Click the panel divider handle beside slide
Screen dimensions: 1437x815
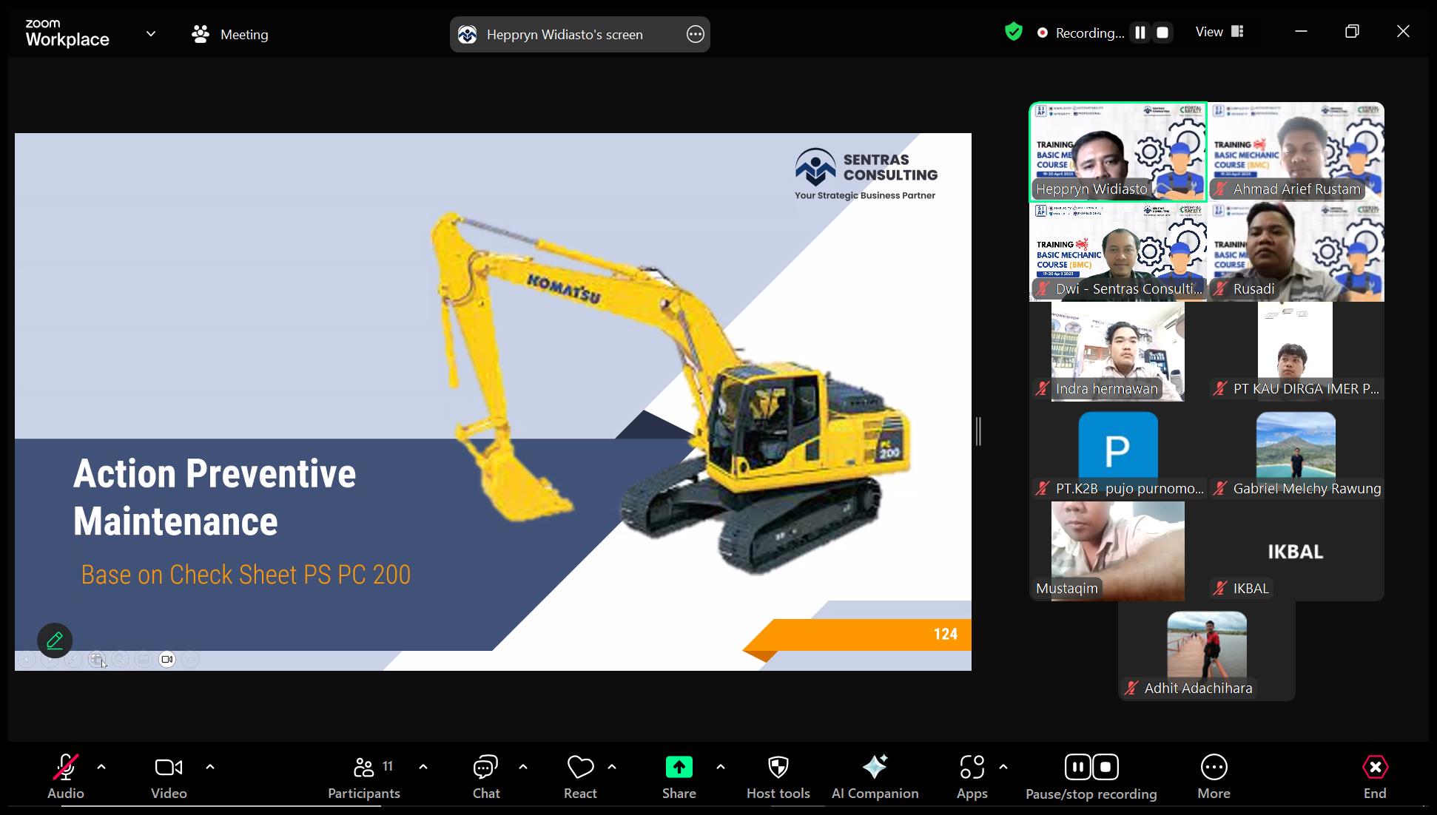pyautogui.click(x=978, y=431)
